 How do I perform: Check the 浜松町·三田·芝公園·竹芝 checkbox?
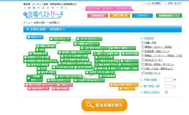tap(87, 72)
